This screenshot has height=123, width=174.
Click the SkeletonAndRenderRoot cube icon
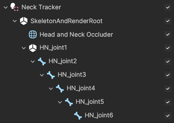tap(24, 21)
